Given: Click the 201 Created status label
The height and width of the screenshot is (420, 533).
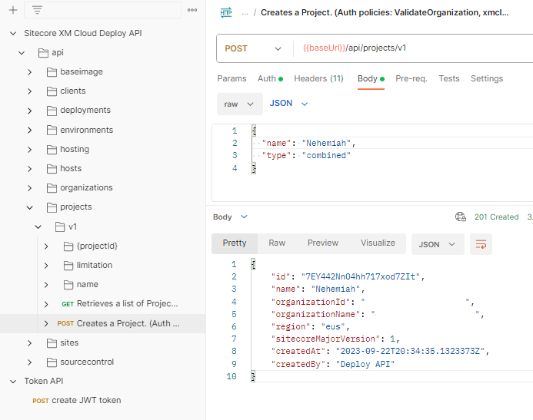Looking at the screenshot, I should coord(496,217).
